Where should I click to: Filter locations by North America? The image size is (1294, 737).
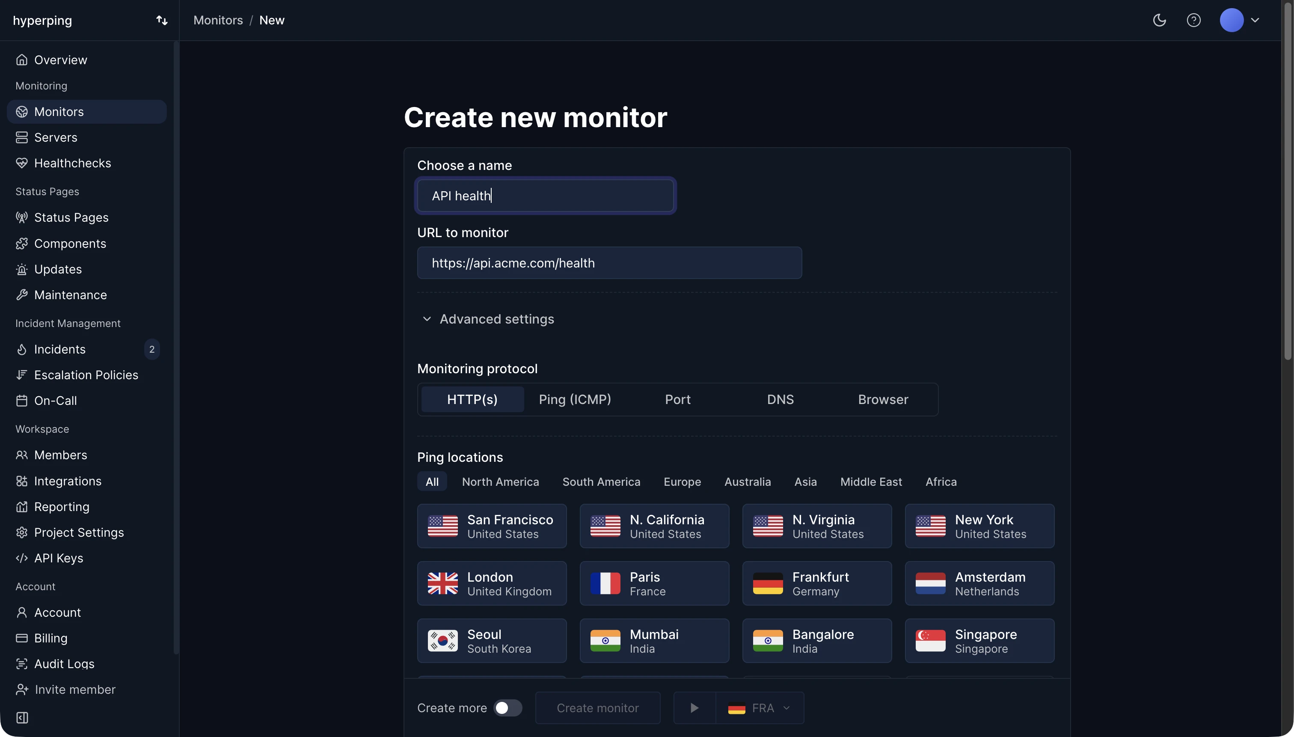tap(500, 481)
